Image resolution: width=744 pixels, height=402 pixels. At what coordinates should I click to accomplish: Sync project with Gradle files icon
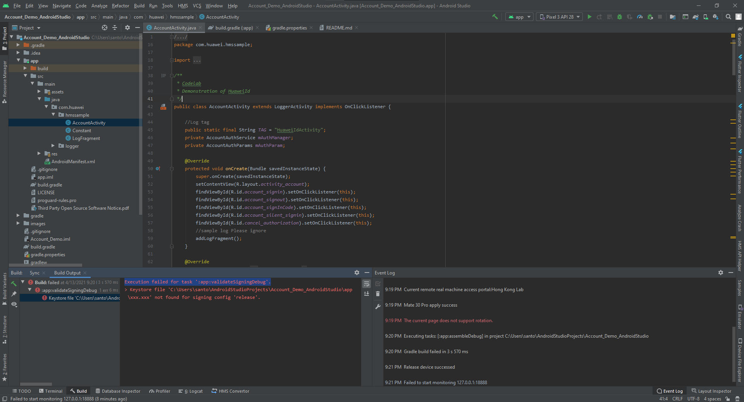click(696, 17)
